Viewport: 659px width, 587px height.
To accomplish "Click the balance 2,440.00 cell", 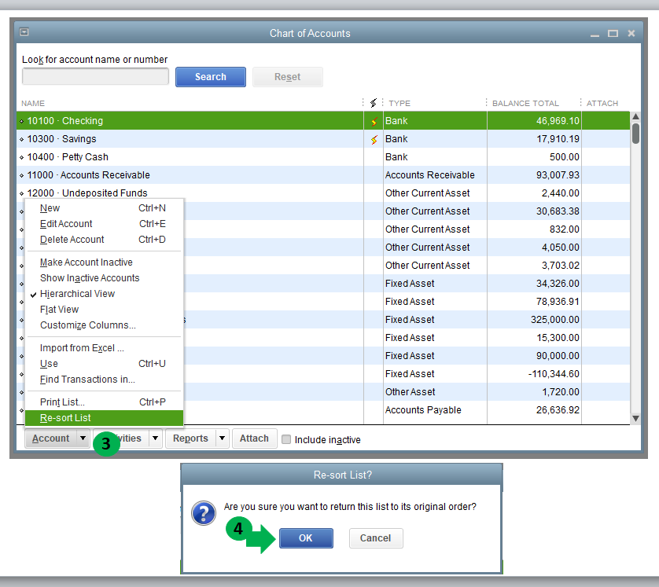I will pos(534,193).
